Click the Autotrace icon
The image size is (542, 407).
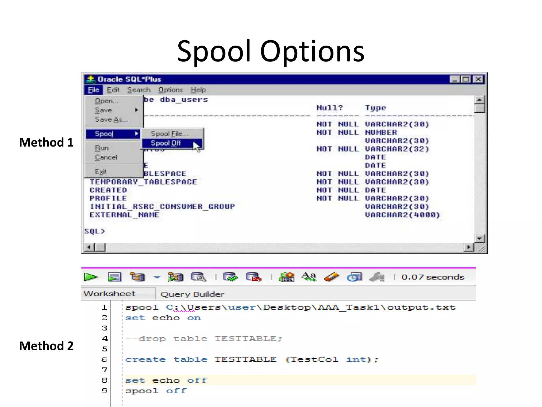tap(175, 277)
